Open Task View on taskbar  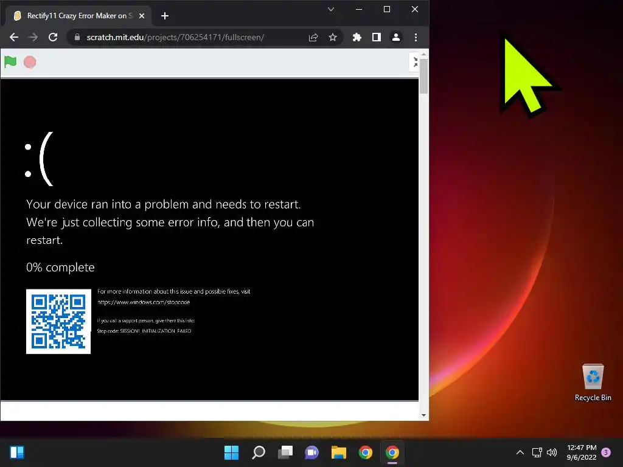285,452
